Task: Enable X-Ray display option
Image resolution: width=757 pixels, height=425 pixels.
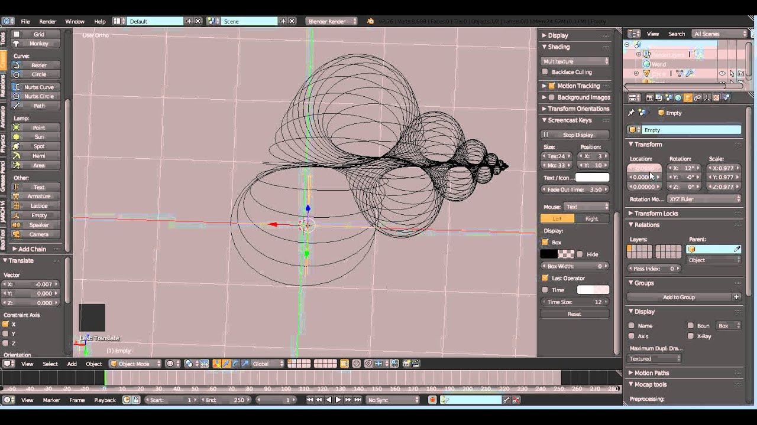Action: [x=690, y=336]
